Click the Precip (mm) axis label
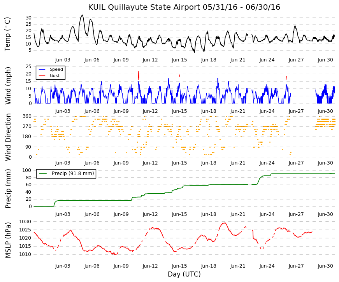The width and height of the screenshot is (339, 282). tap(8, 189)
